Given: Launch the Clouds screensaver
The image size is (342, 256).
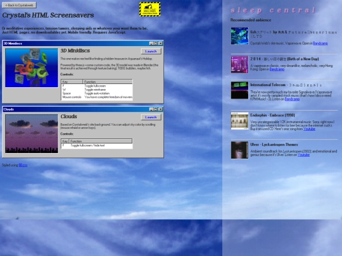Looking at the screenshot, I should pos(151,117).
